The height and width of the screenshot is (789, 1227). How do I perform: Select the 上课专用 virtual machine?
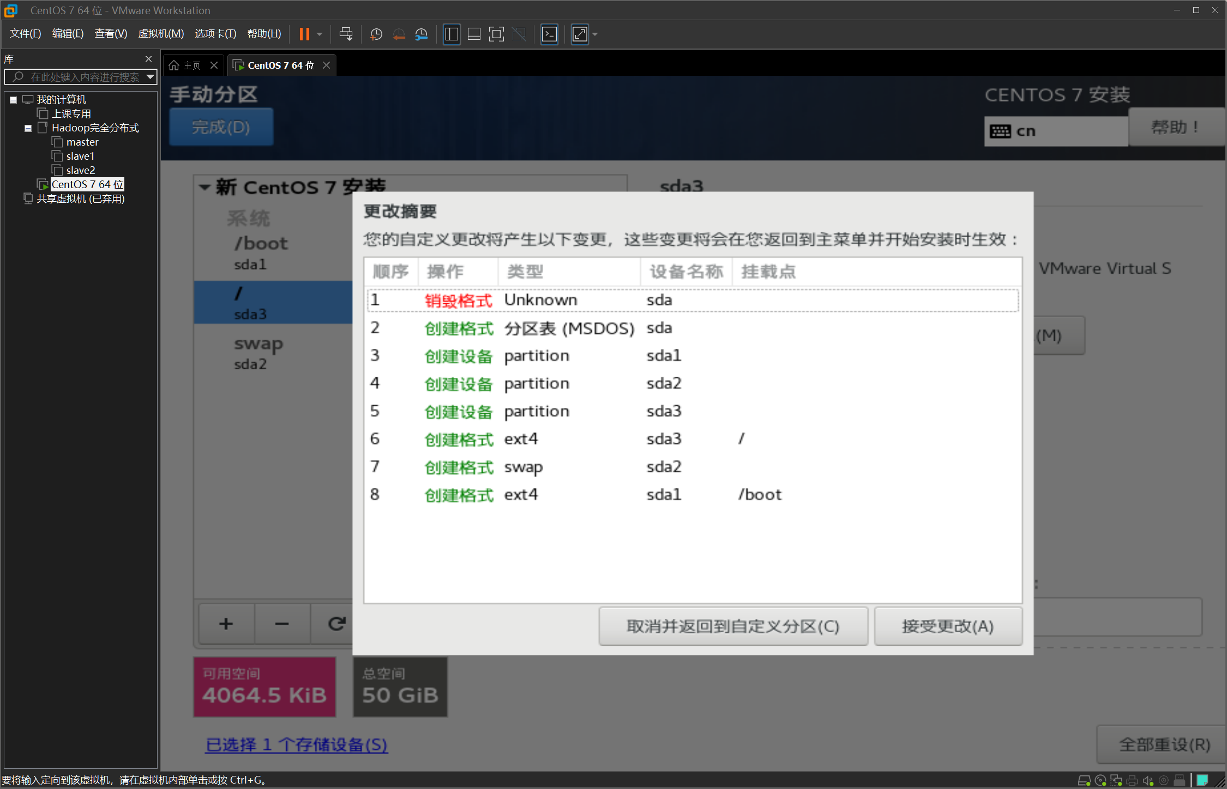[x=71, y=114]
